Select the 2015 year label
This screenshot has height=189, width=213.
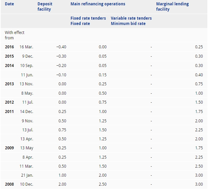point(9,56)
